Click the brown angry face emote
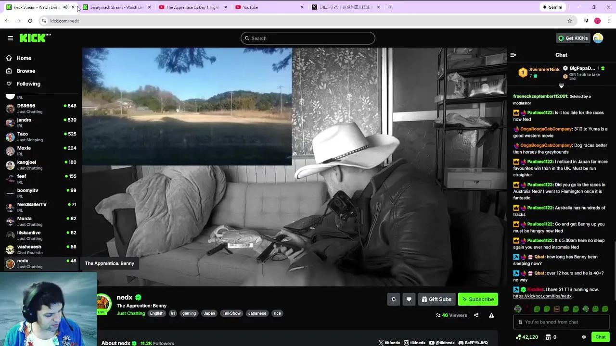Viewport: 616px width, 346px height. [557, 309]
